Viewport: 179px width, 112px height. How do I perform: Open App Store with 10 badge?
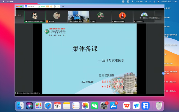pos(114,106)
